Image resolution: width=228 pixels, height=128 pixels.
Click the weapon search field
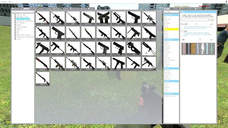tap(23, 12)
